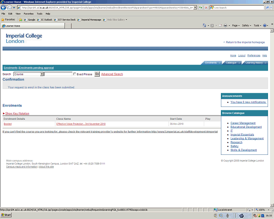This screenshot has width=274, height=219.
Task: Click the Help question mark icon
Action: pos(265,26)
